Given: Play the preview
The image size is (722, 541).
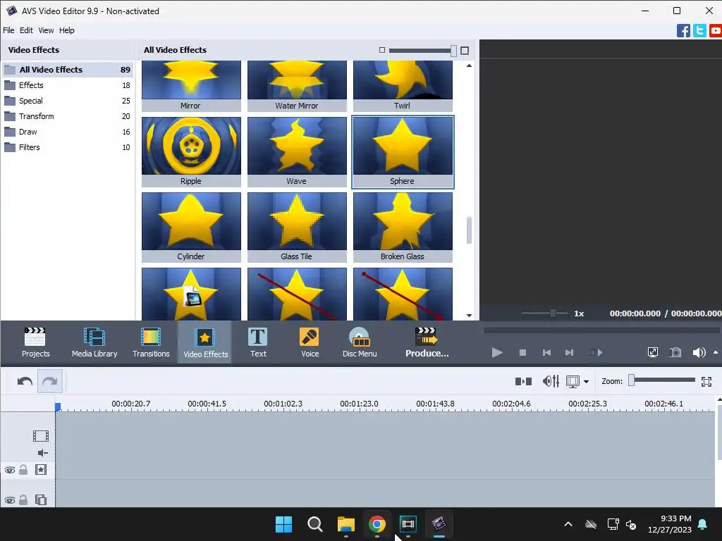Looking at the screenshot, I should tap(497, 353).
